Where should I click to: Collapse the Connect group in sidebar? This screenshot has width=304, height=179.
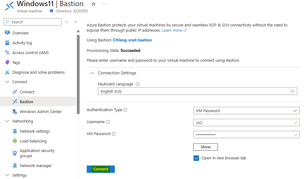(x=7, y=82)
